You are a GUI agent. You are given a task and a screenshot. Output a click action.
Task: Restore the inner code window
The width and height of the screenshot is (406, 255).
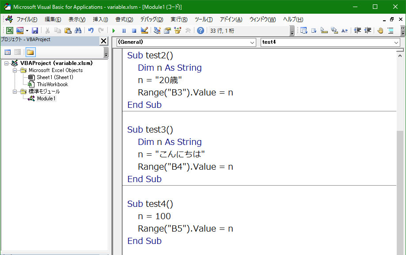click(392, 19)
